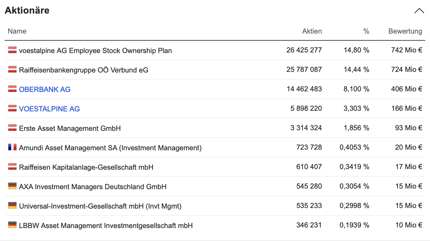Screen dimensions: 430x241
Task: Click German flag next to Universal-Investment-Gesellschaft
Action: (x=12, y=206)
